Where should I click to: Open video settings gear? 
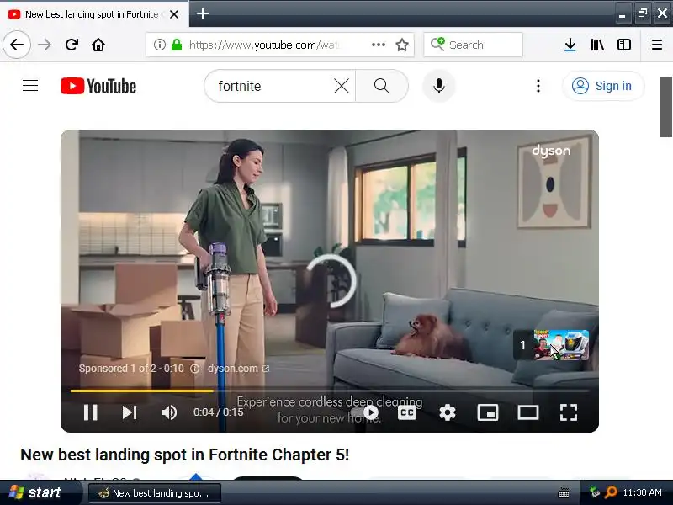coord(448,412)
